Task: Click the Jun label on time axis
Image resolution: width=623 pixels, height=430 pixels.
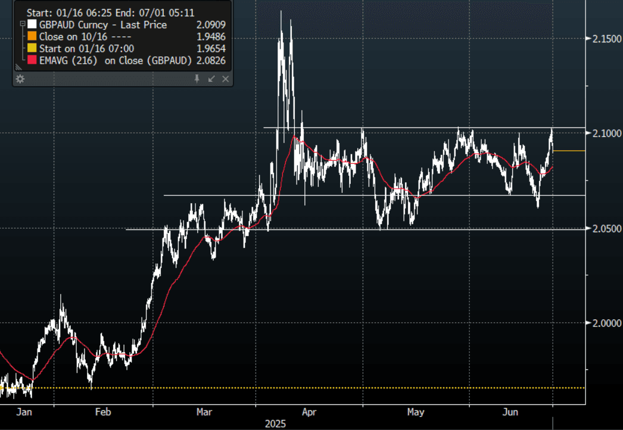Action: pyautogui.click(x=510, y=412)
